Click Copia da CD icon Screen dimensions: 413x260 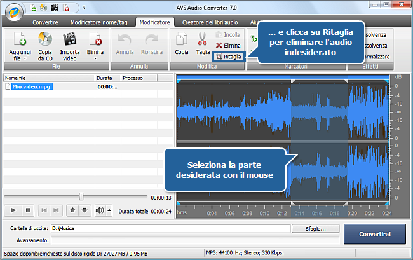pyautogui.click(x=44, y=39)
